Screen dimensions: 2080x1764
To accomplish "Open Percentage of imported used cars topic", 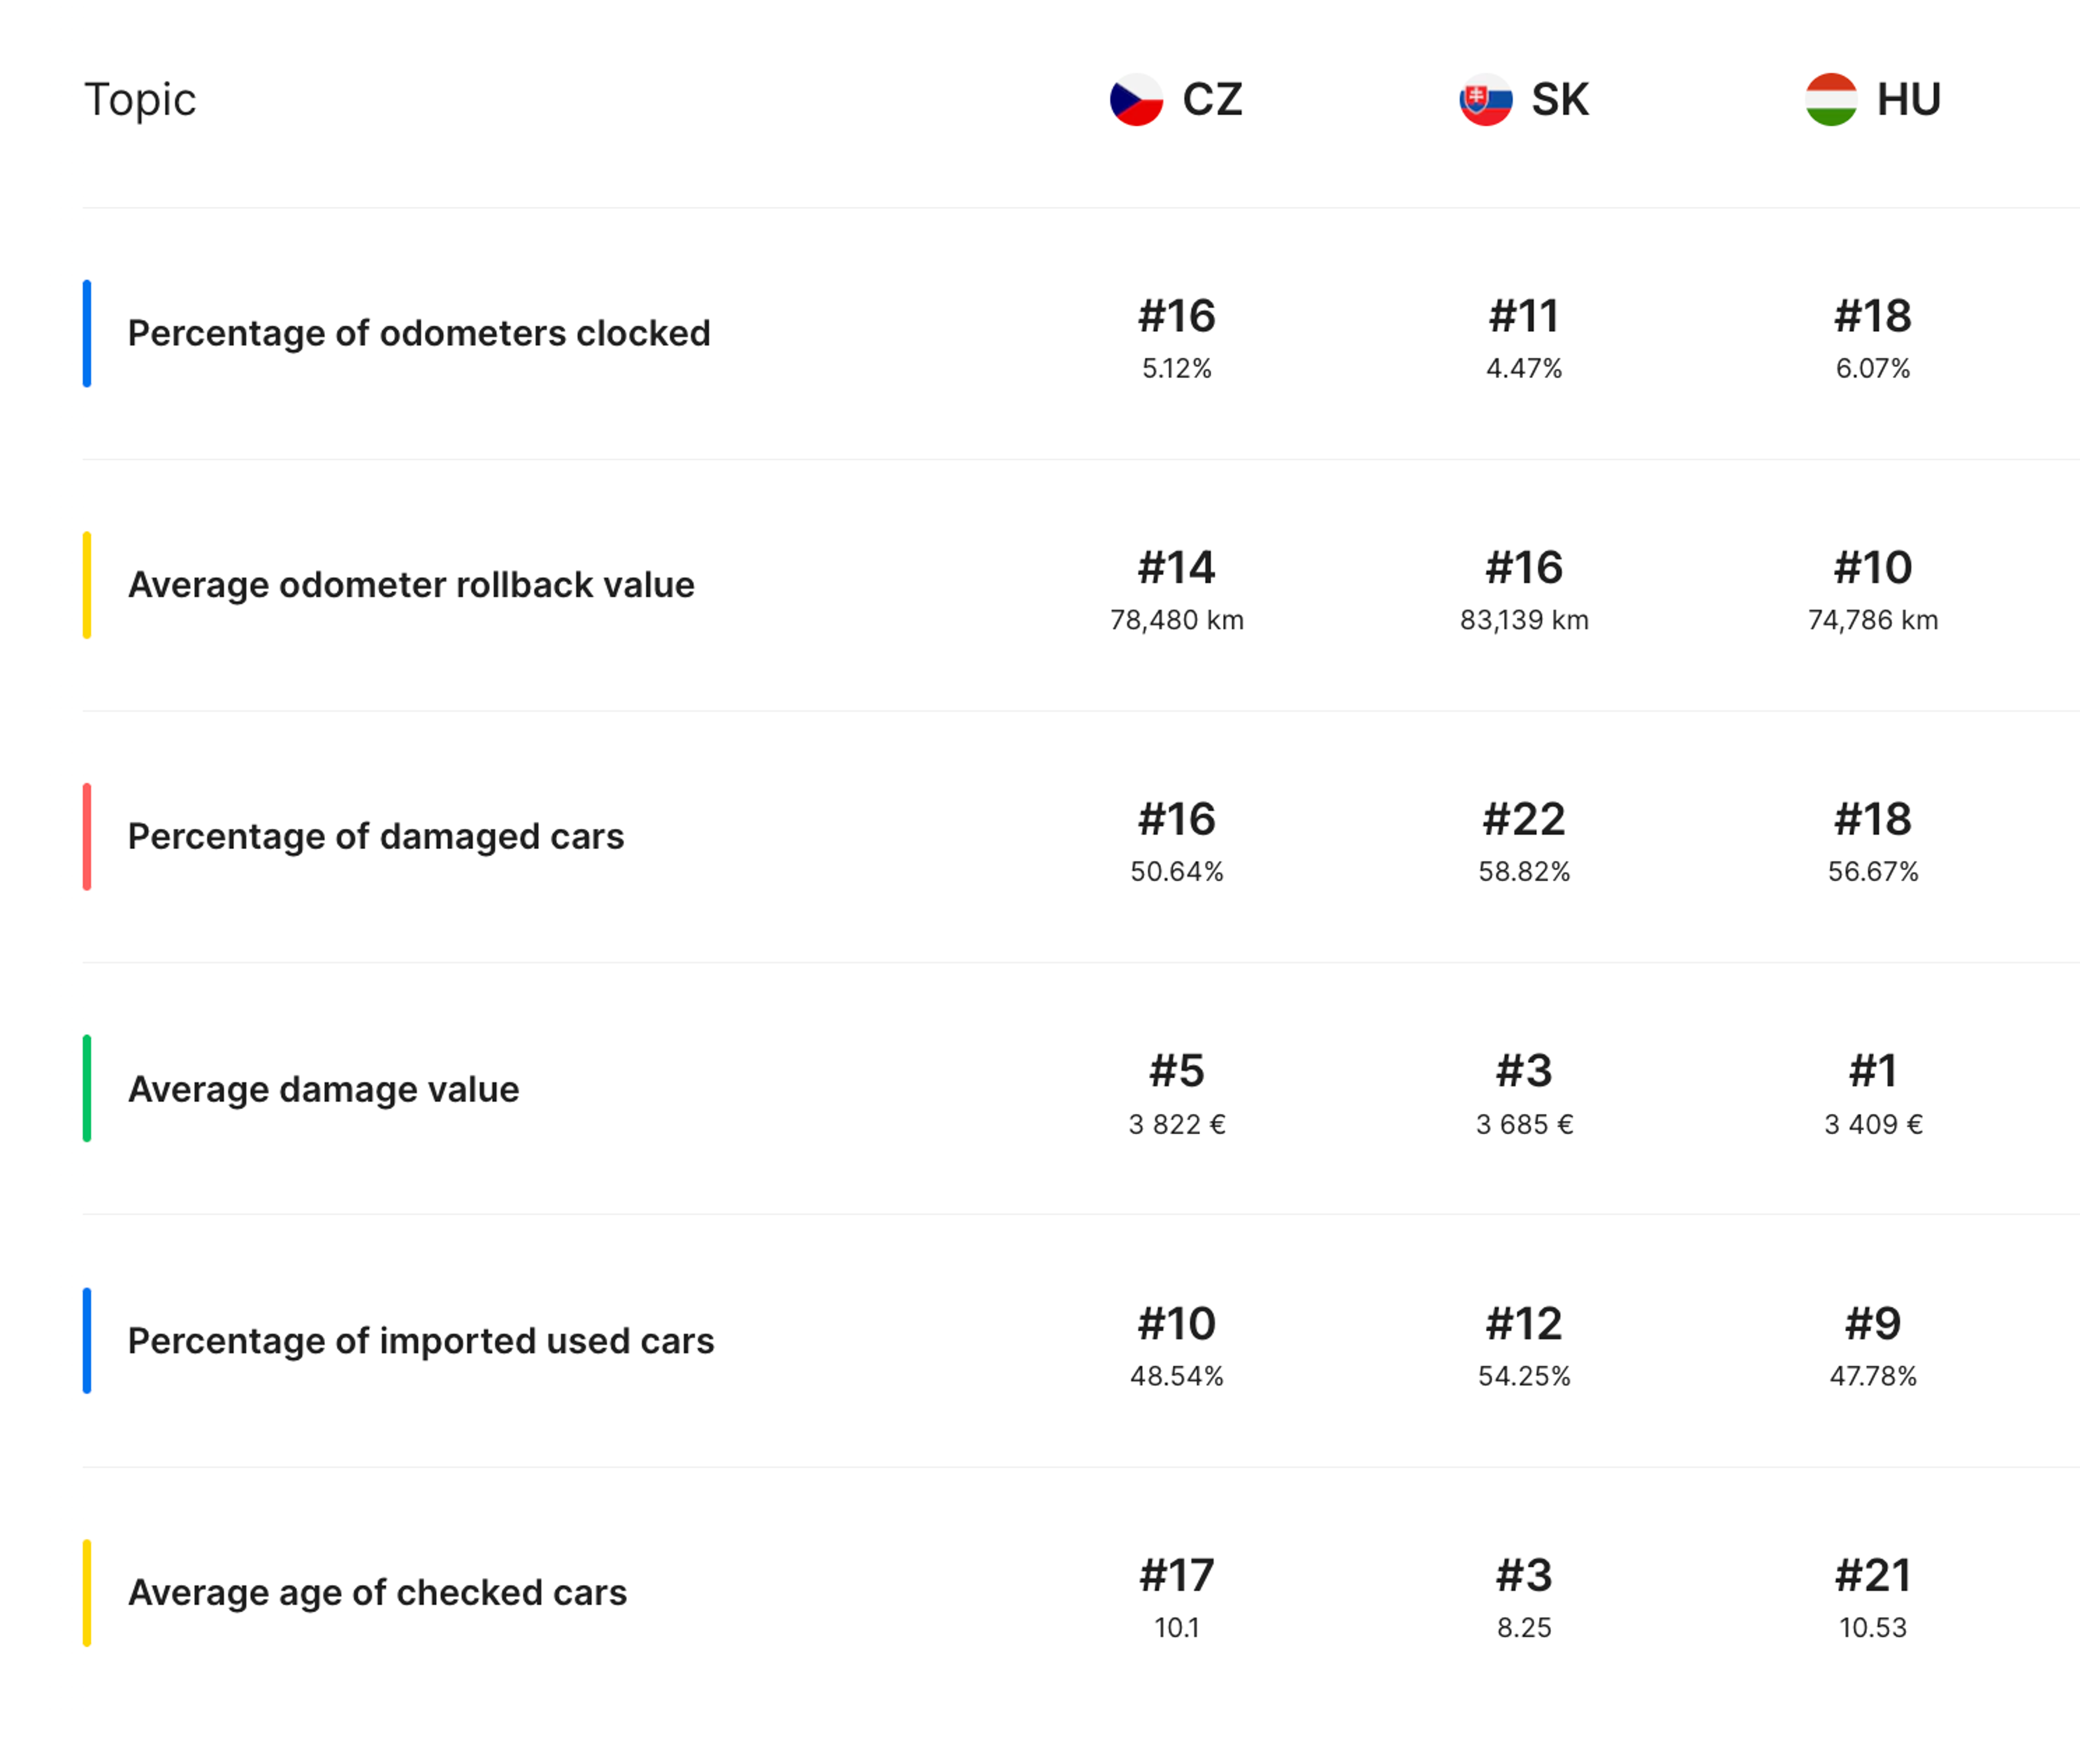I will click(x=421, y=1341).
